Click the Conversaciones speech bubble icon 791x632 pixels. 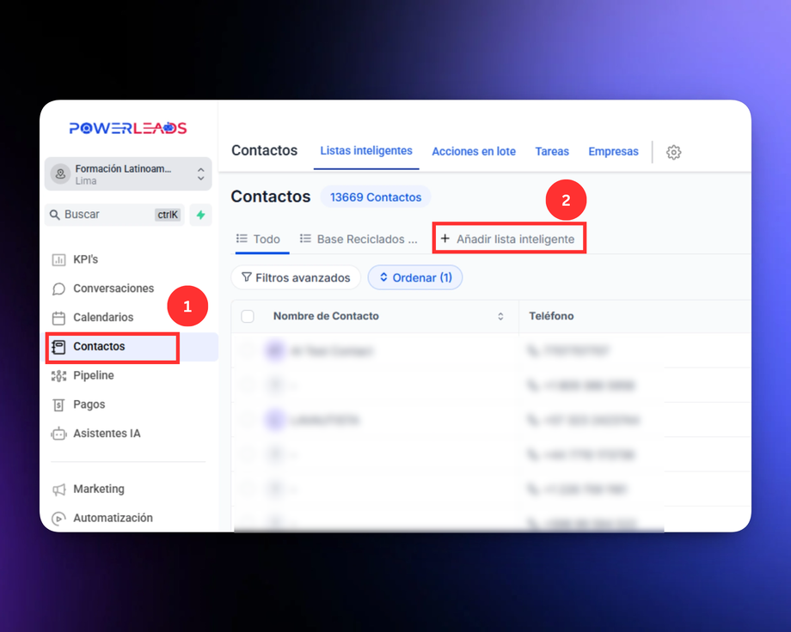click(58, 289)
